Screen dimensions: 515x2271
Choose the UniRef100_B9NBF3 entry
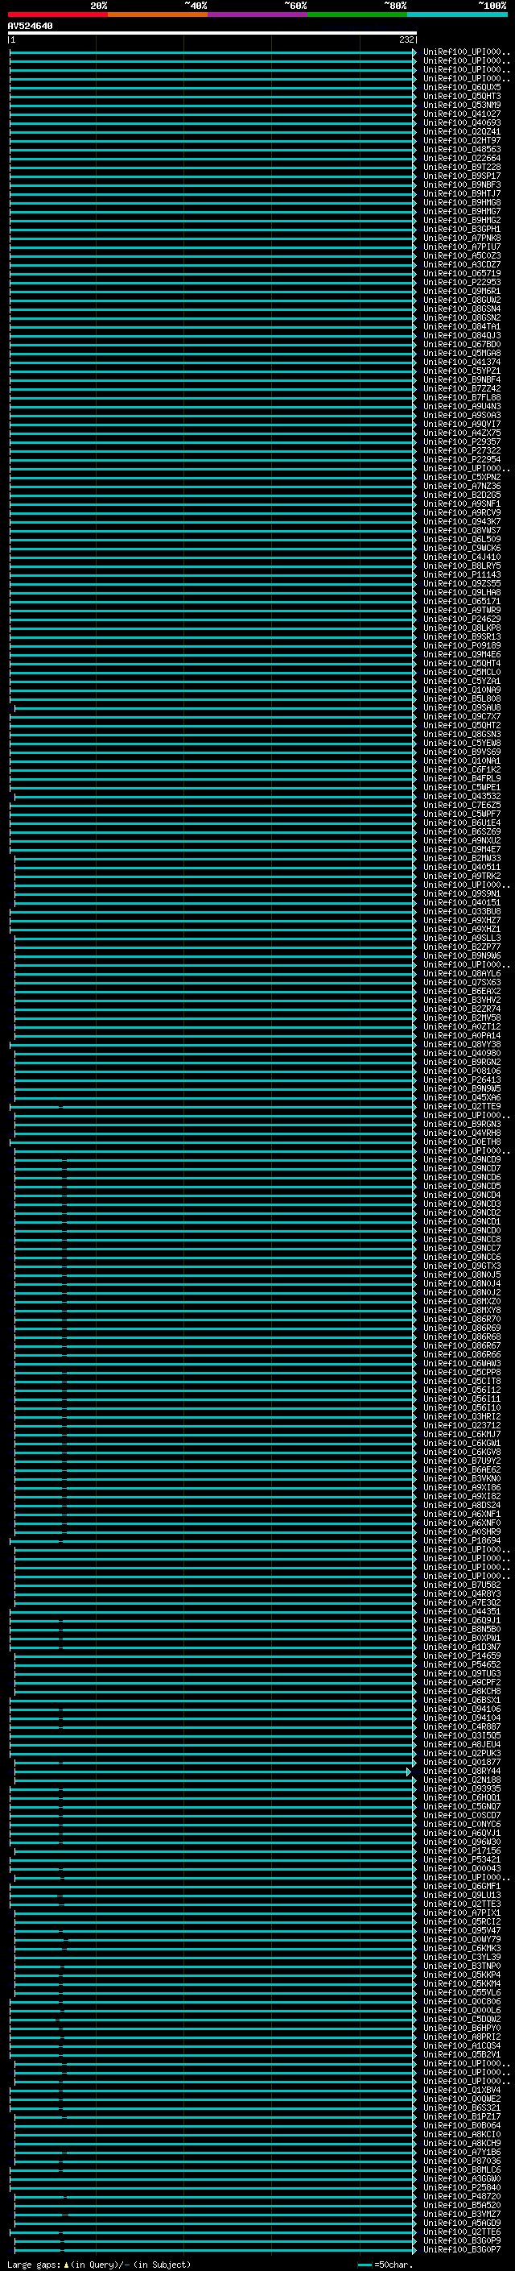click(x=461, y=184)
